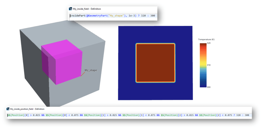Click the first $${Position}[0] token
Image resolution: width=261 pixels, height=130 pixels.
[17, 115]
